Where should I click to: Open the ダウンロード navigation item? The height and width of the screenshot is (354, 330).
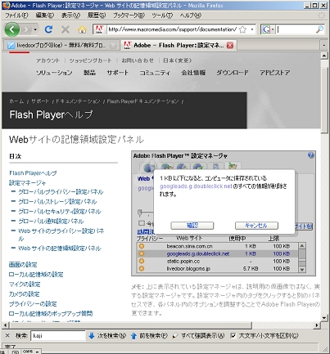233,73
